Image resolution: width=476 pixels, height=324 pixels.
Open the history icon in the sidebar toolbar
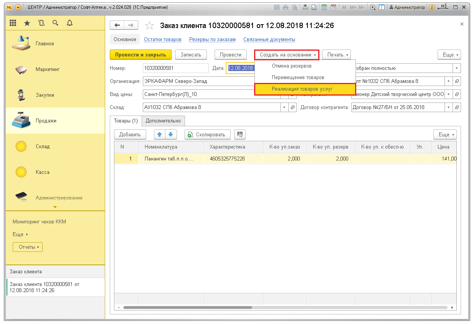tap(41, 23)
